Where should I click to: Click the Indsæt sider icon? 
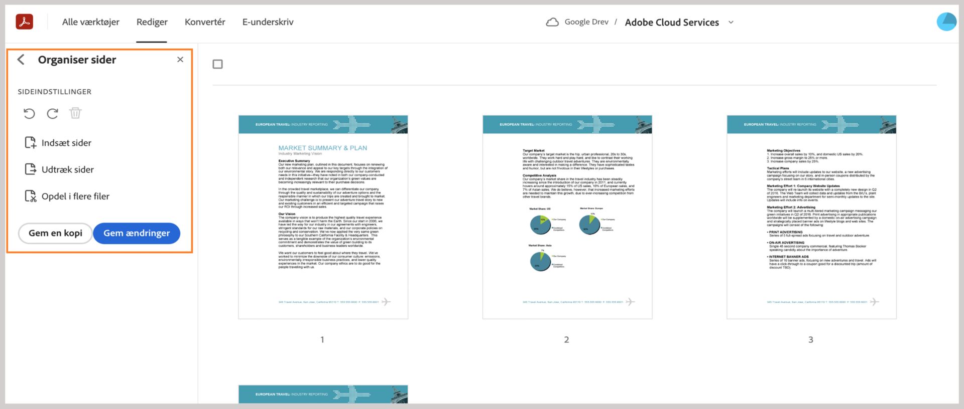pyautogui.click(x=31, y=143)
